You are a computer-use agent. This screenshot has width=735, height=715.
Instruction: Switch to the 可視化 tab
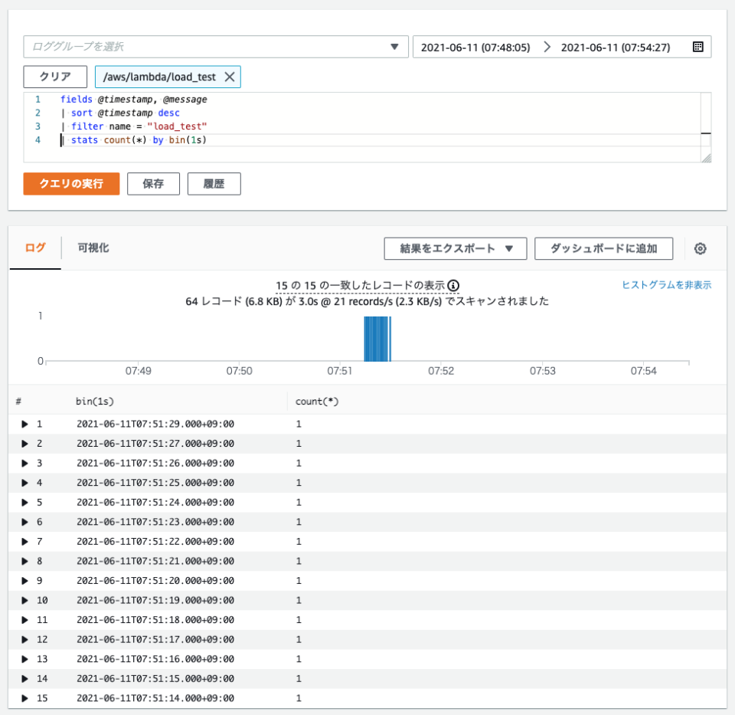point(93,248)
